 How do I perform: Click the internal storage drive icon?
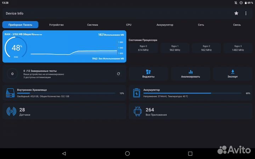10,93
